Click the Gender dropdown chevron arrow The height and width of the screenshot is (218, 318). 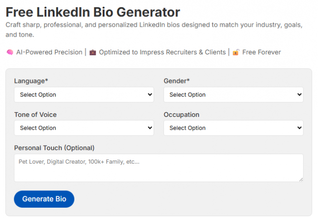point(299,95)
